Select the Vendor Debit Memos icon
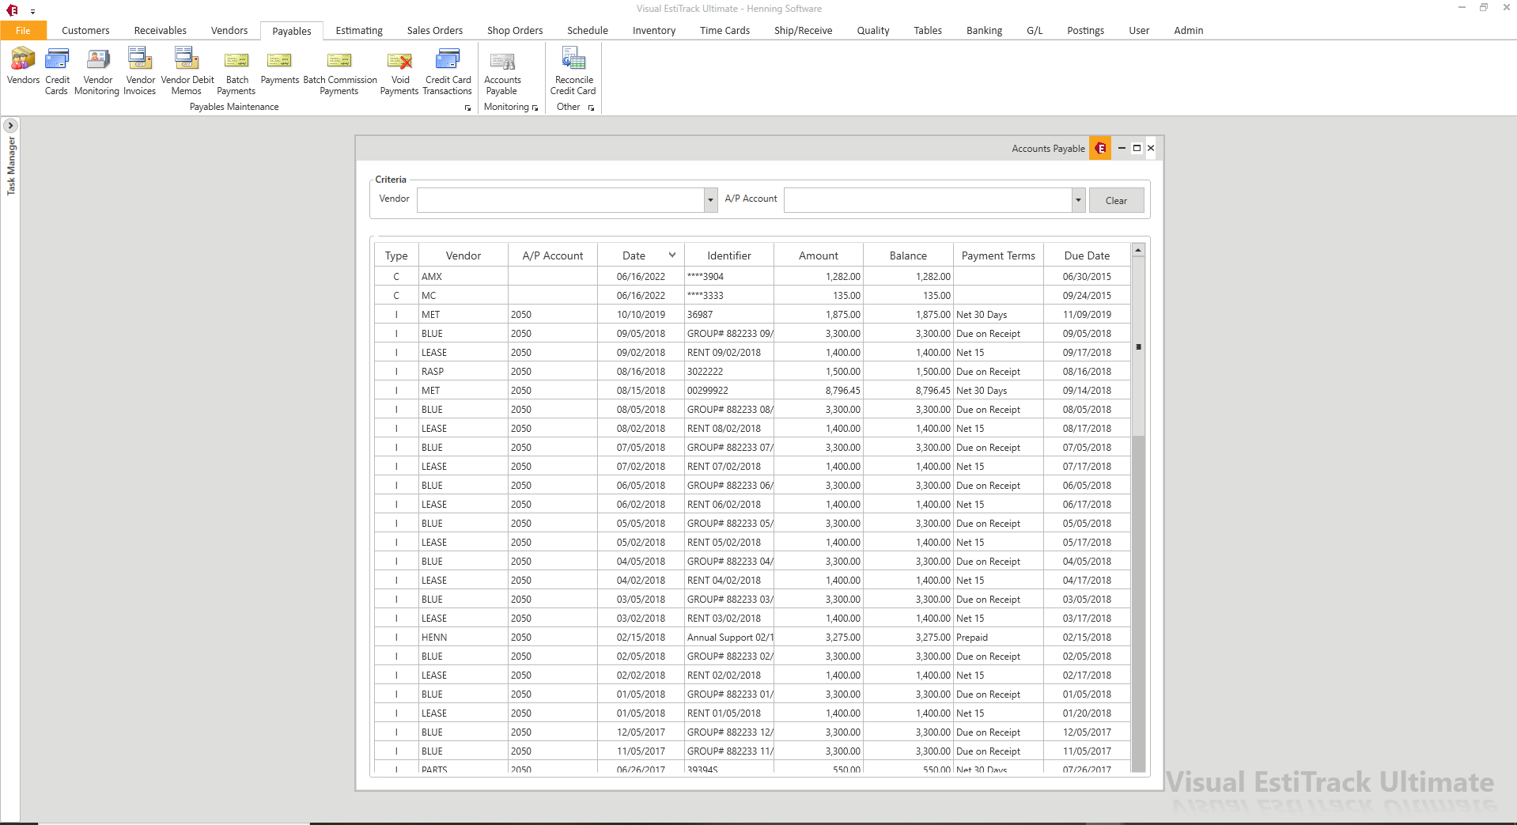1517x825 pixels. (187, 70)
